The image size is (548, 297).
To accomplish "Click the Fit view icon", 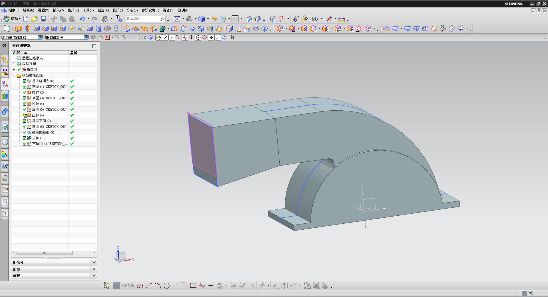I will pyautogui.click(x=177, y=19).
